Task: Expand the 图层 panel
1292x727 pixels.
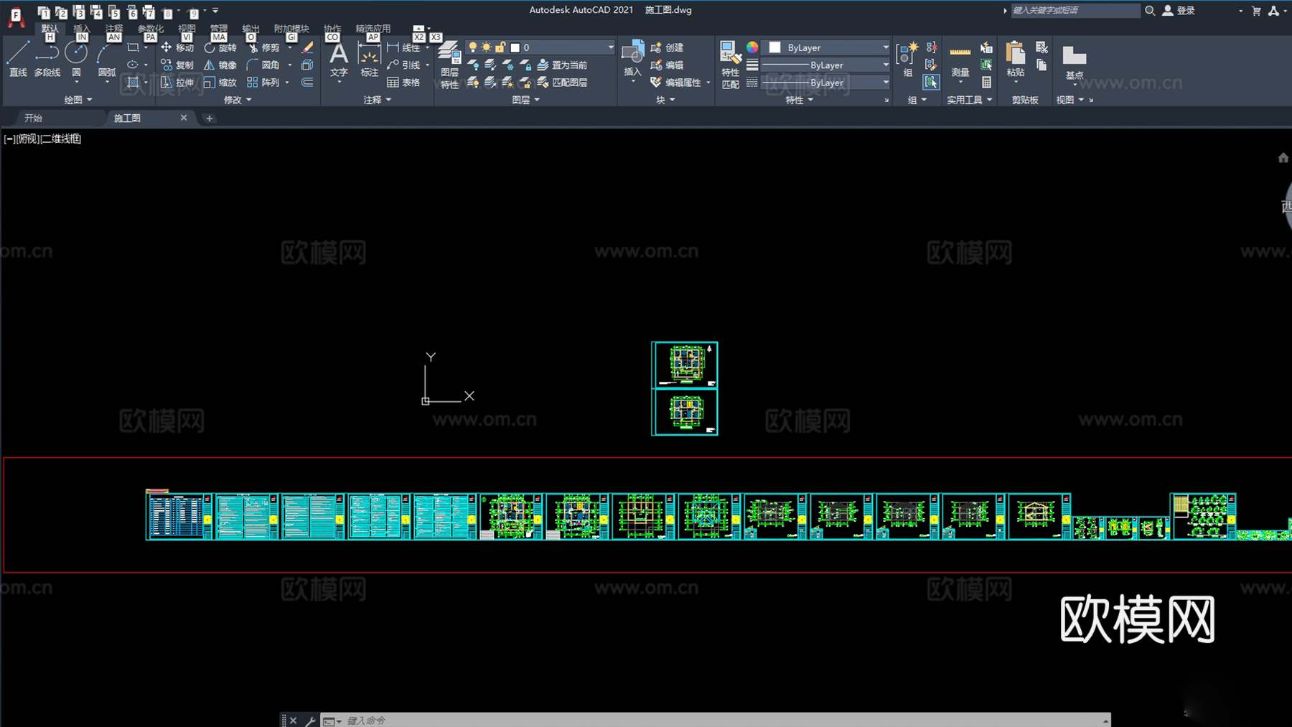Action: [525, 100]
